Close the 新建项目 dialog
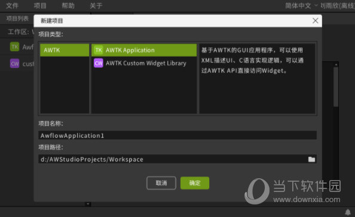The image size is (355, 217). tap(315, 21)
